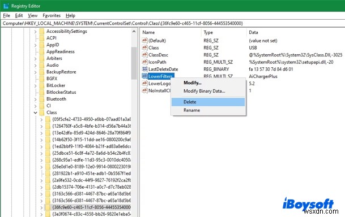Expand the Arbiters node
The width and height of the screenshot is (345, 217).
(x=36, y=59)
